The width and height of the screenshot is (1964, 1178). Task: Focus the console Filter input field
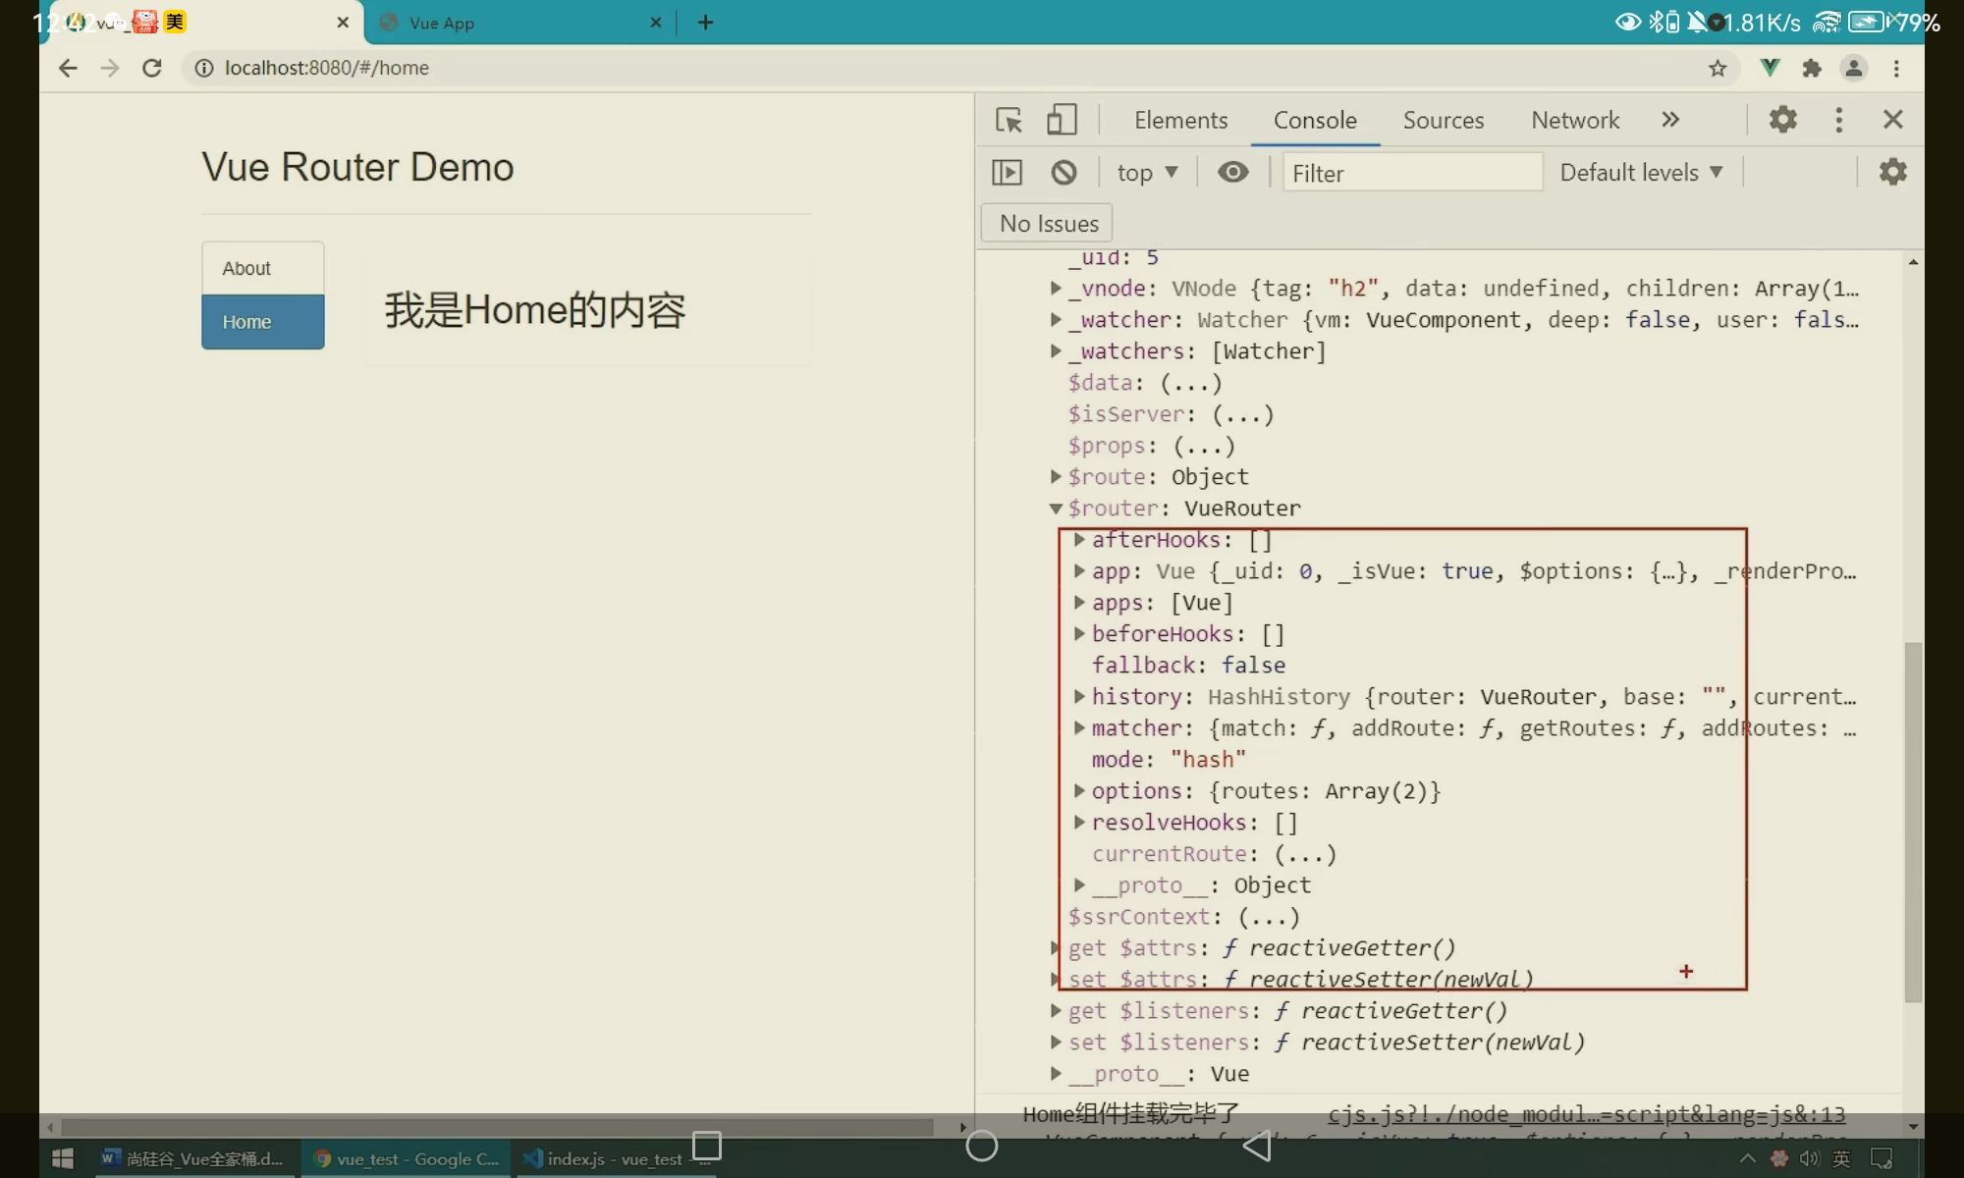pyautogui.click(x=1411, y=173)
